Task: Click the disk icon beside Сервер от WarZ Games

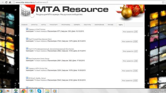Action: click(27, 29)
